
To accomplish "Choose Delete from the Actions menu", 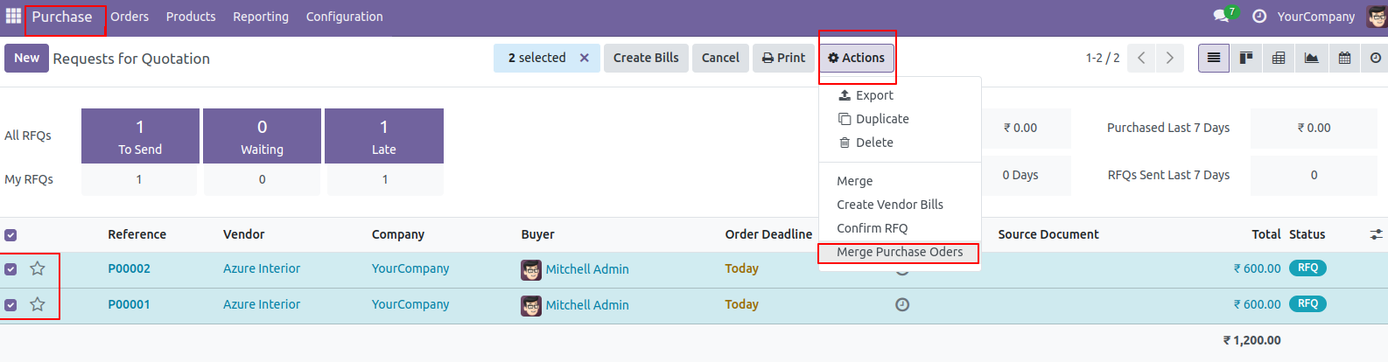I will 900,143.
